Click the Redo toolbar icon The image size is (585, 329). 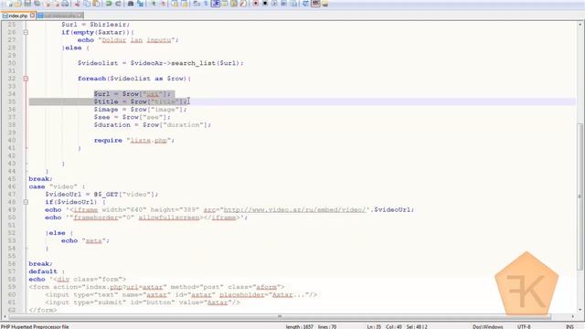point(118,4)
